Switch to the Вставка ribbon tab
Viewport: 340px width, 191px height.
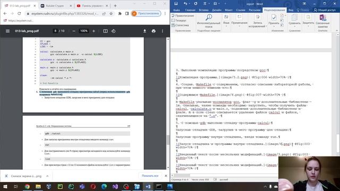coord(203,10)
